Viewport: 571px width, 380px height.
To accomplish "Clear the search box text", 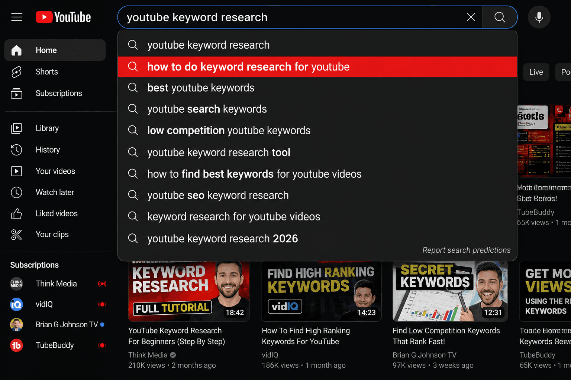I will click(x=471, y=17).
